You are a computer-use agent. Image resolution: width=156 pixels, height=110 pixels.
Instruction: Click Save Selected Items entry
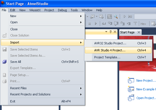[x=42, y=49]
